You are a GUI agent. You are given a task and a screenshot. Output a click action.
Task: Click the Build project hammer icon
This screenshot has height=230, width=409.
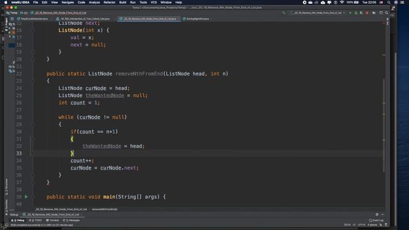pos(284,13)
